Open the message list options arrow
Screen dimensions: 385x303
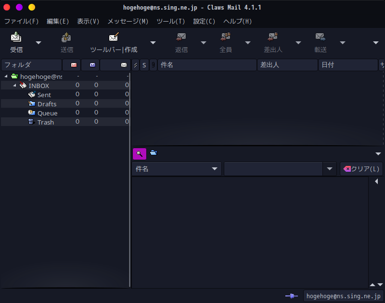click(x=378, y=154)
